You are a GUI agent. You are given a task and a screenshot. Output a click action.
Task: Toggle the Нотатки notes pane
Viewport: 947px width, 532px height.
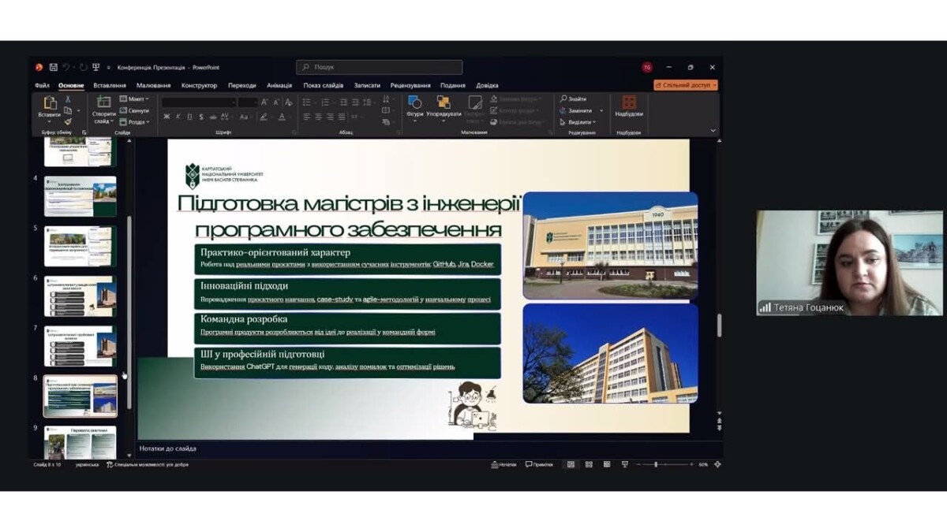[x=503, y=465]
